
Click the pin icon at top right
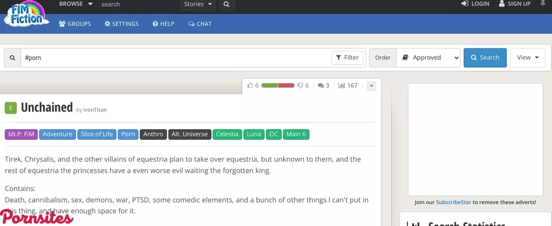click(543, 4)
